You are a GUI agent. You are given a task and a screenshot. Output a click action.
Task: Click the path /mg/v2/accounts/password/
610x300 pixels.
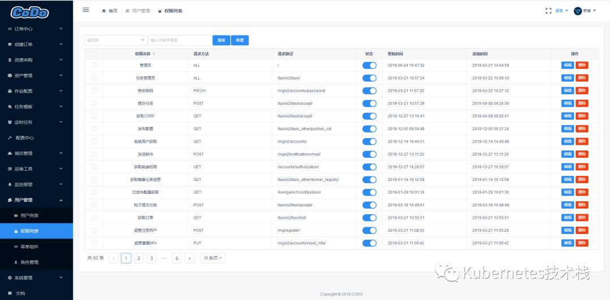coord(302,91)
